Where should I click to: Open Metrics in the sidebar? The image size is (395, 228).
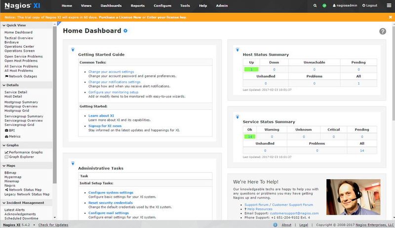point(13,136)
